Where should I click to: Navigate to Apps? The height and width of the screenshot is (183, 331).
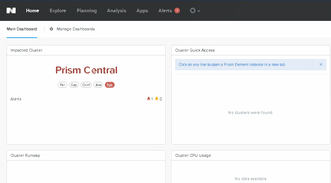[142, 10]
